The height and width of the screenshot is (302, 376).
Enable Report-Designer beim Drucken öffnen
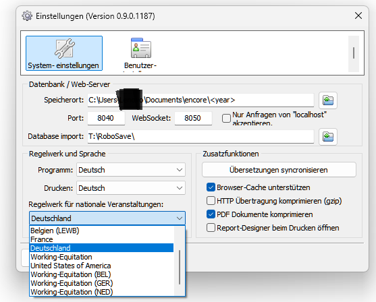point(211,228)
